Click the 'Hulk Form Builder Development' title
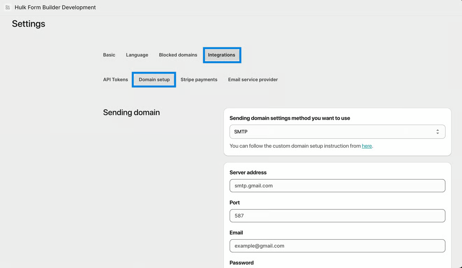462x268 pixels. [x=55, y=7]
